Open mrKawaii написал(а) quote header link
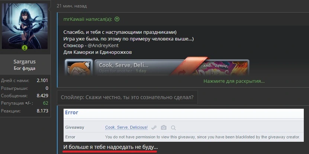 [x=88, y=19]
